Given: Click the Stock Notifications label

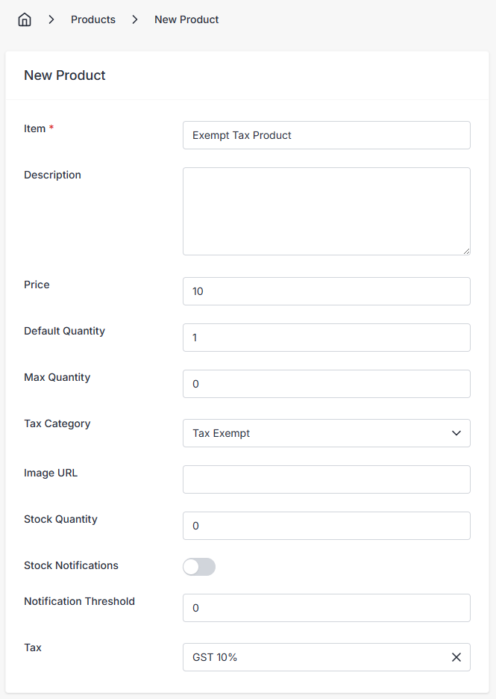Looking at the screenshot, I should [71, 565].
